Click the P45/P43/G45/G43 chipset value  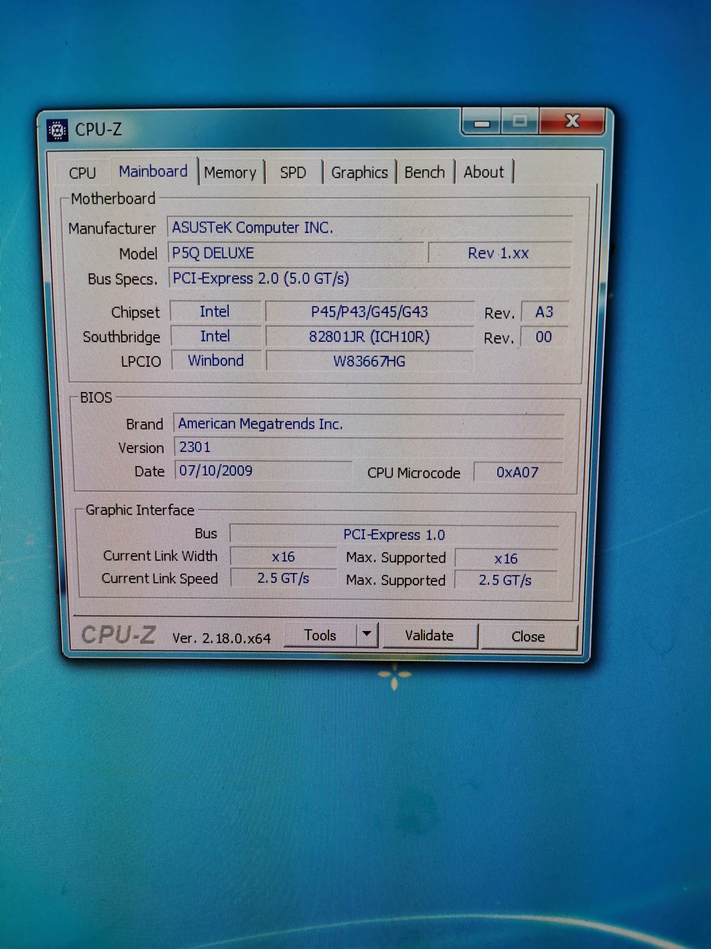coord(370,312)
